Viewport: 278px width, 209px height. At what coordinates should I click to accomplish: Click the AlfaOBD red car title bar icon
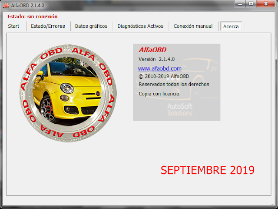coord(6,6)
